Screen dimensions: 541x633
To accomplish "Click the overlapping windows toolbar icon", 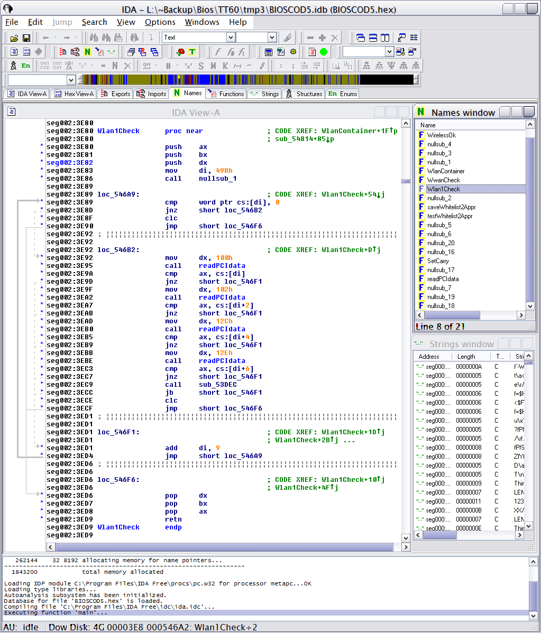I will pos(131,52).
